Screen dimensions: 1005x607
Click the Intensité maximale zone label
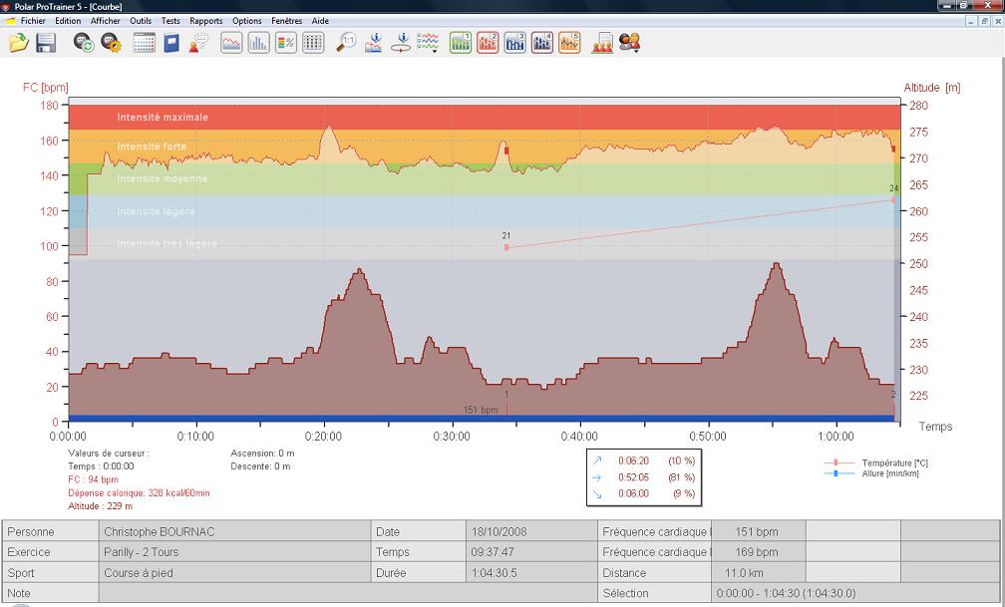[163, 117]
